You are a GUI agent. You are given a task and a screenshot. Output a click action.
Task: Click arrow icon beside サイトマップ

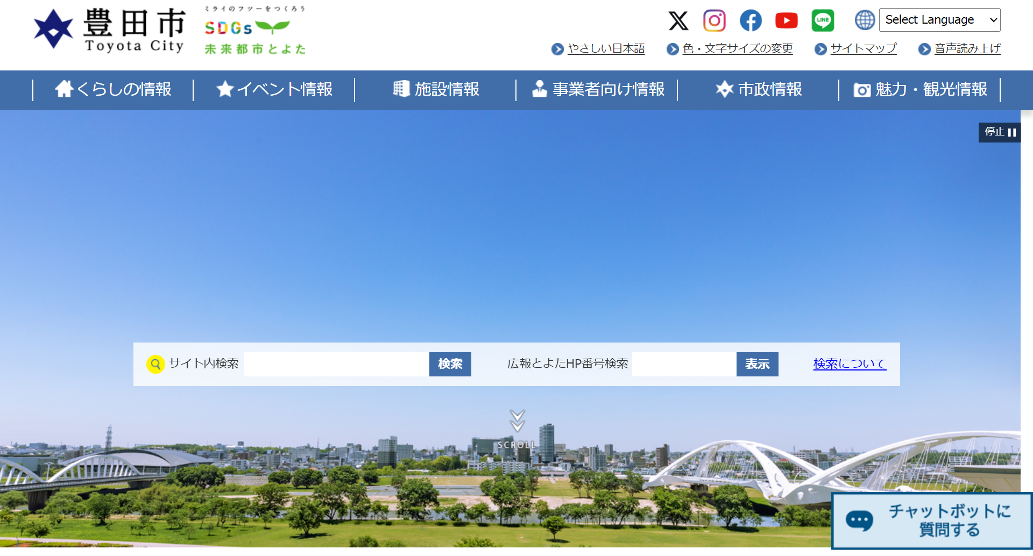821,49
